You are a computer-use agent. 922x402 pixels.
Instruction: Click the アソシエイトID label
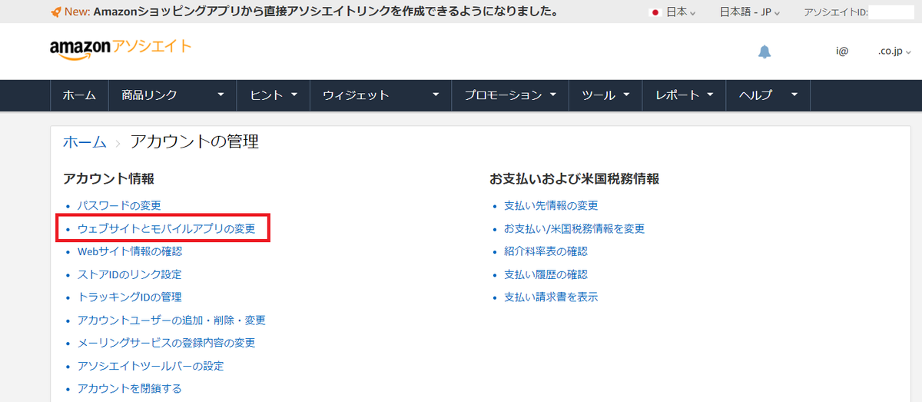pos(835,12)
